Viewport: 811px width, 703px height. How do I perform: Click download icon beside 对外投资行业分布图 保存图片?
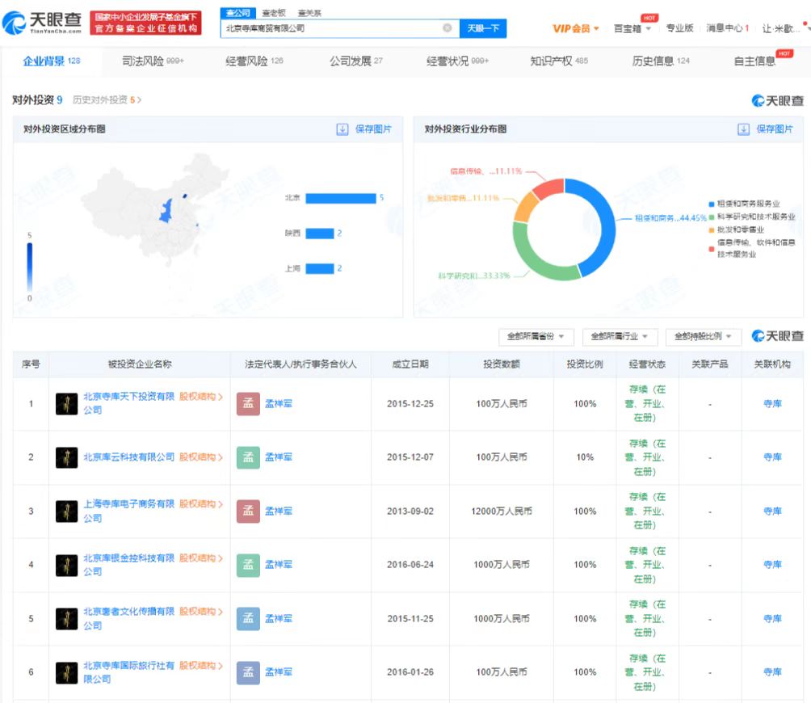click(743, 129)
